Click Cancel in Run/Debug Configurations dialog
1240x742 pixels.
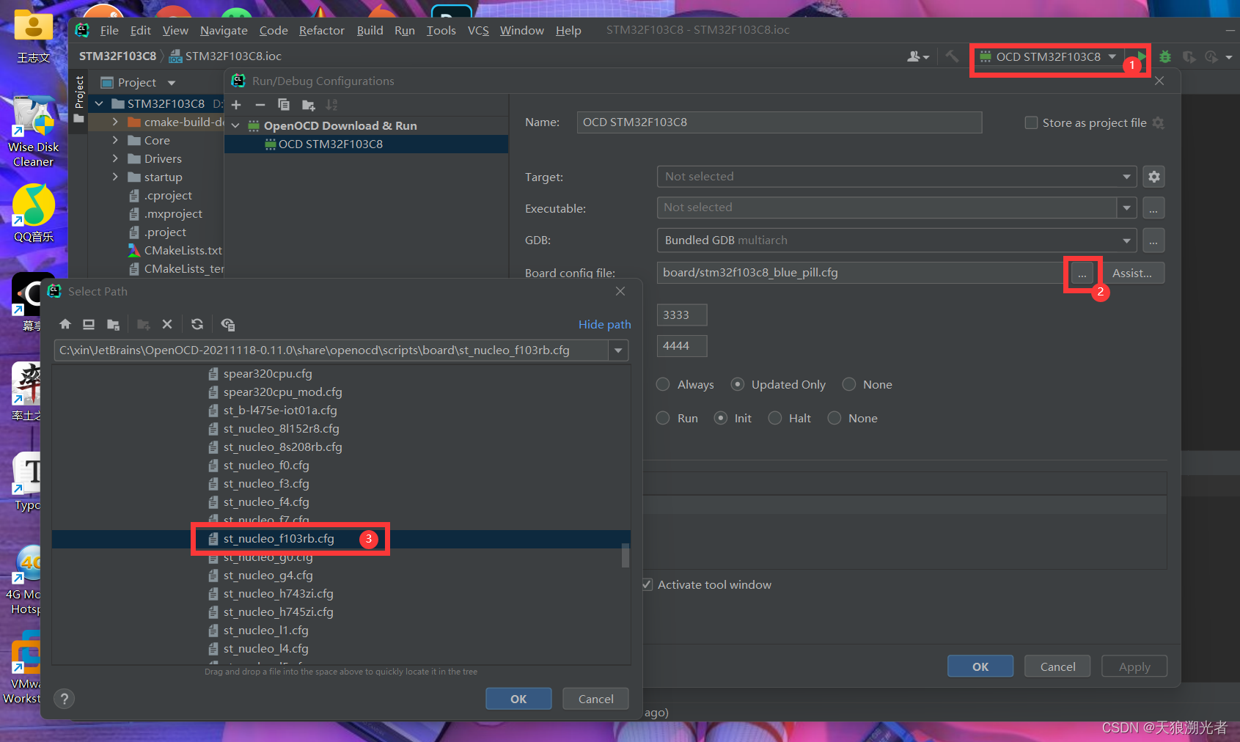pyautogui.click(x=1057, y=666)
